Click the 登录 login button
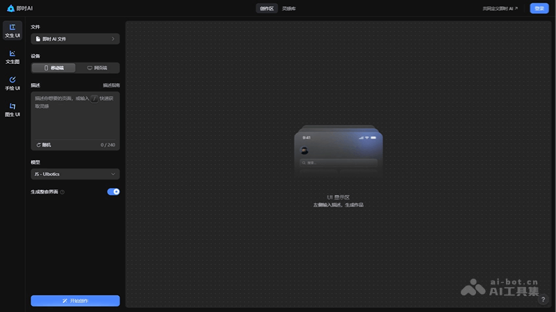556x312 pixels. [x=539, y=8]
